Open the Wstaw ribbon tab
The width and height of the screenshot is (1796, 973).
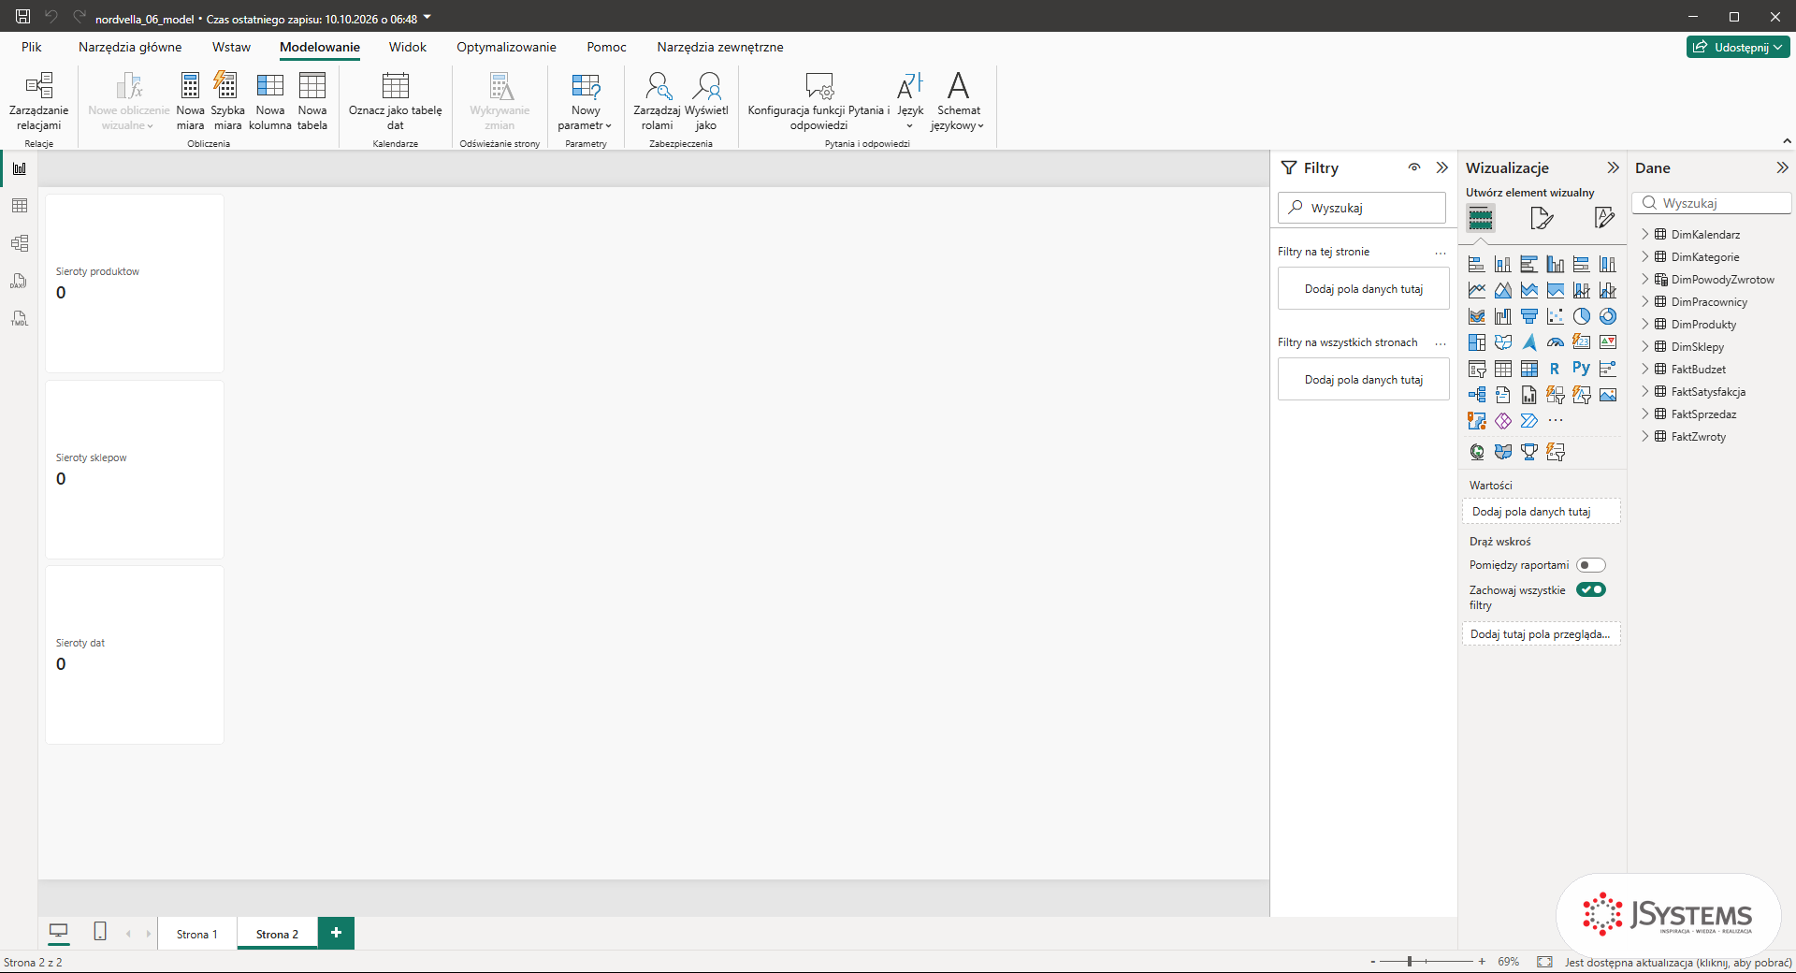(x=231, y=47)
